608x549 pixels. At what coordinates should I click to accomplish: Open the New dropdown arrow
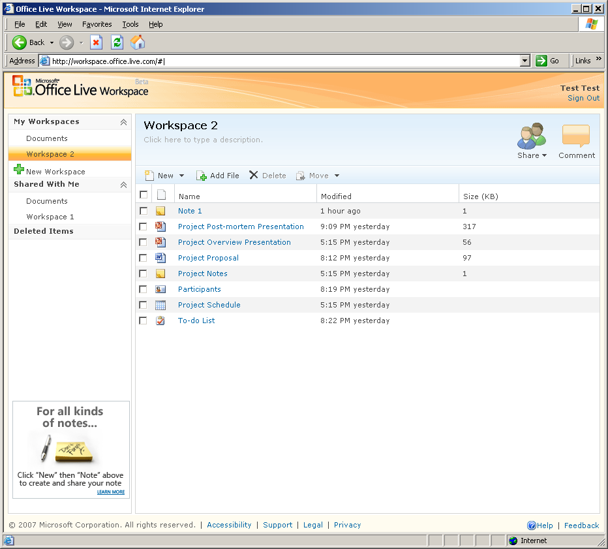click(x=181, y=176)
